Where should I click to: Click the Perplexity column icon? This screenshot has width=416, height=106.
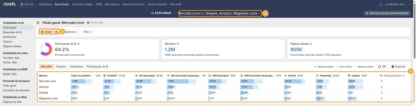(317, 76)
